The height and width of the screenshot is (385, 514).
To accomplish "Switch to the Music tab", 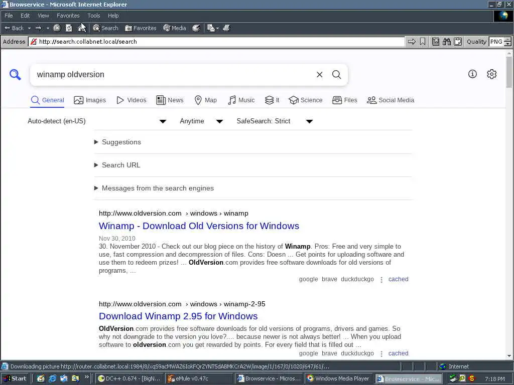I will (241, 100).
